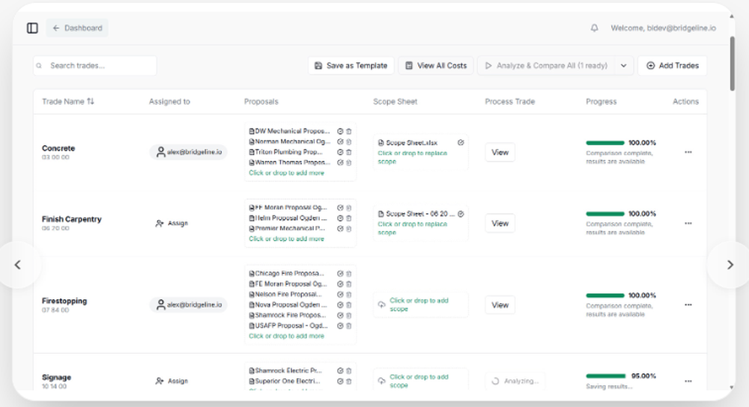This screenshot has width=749, height=407.
Task: Click the check-circle icon beside Scope Sheet - 06 20
Action: (461, 214)
